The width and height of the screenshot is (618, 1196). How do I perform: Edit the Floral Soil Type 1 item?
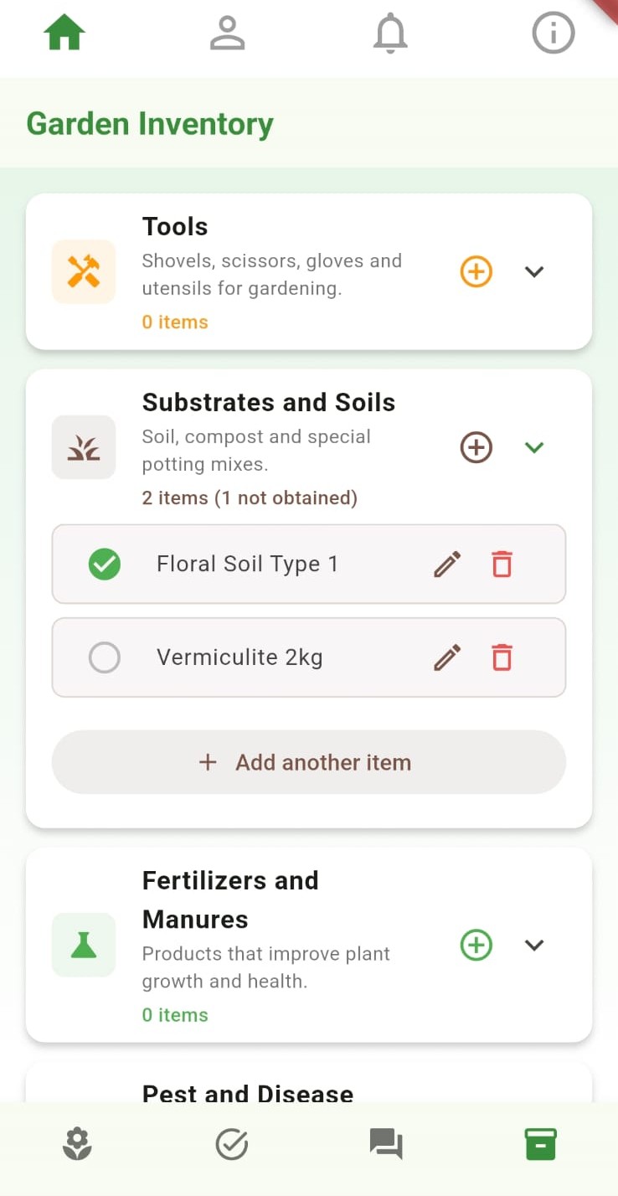447,564
